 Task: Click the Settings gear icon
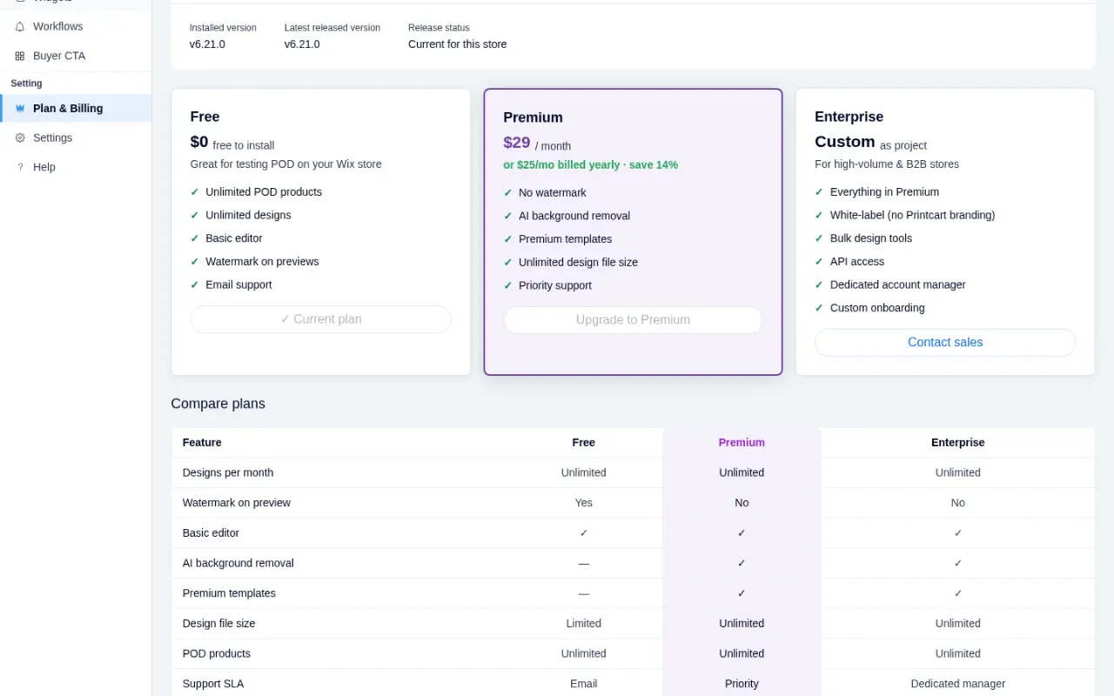20,137
